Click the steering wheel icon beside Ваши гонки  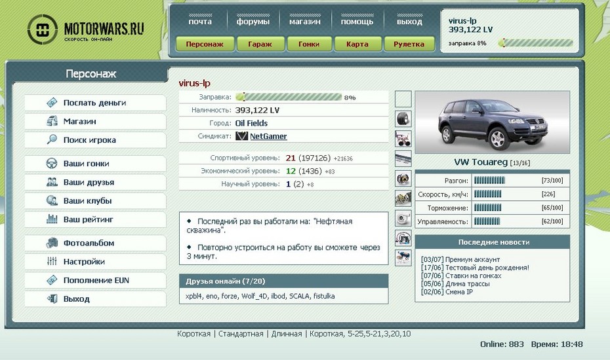point(52,164)
